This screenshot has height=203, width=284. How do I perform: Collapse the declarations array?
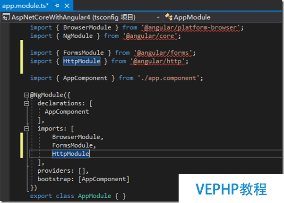(26, 104)
